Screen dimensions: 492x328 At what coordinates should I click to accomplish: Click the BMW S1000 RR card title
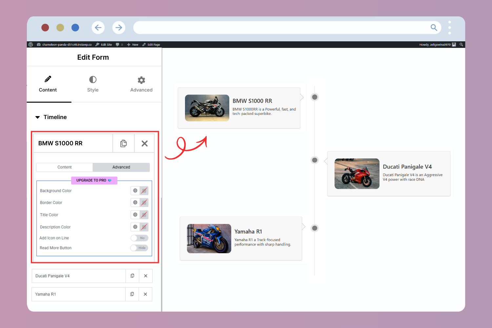[252, 101]
